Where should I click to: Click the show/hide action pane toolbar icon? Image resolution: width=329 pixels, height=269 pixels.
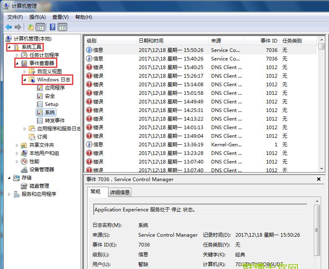62,27
